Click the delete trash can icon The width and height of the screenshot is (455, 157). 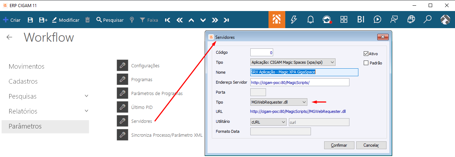pos(87,20)
